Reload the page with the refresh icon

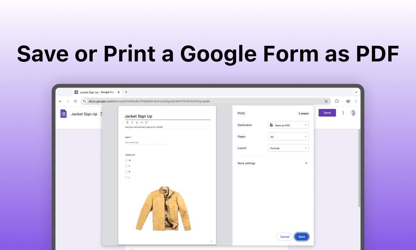pyautogui.click(x=75, y=101)
